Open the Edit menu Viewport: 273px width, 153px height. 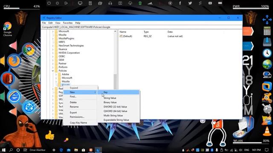pyautogui.click(x=50, y=23)
